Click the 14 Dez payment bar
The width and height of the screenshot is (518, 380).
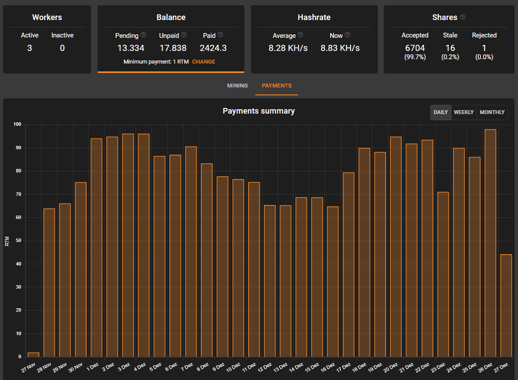pos(301,277)
